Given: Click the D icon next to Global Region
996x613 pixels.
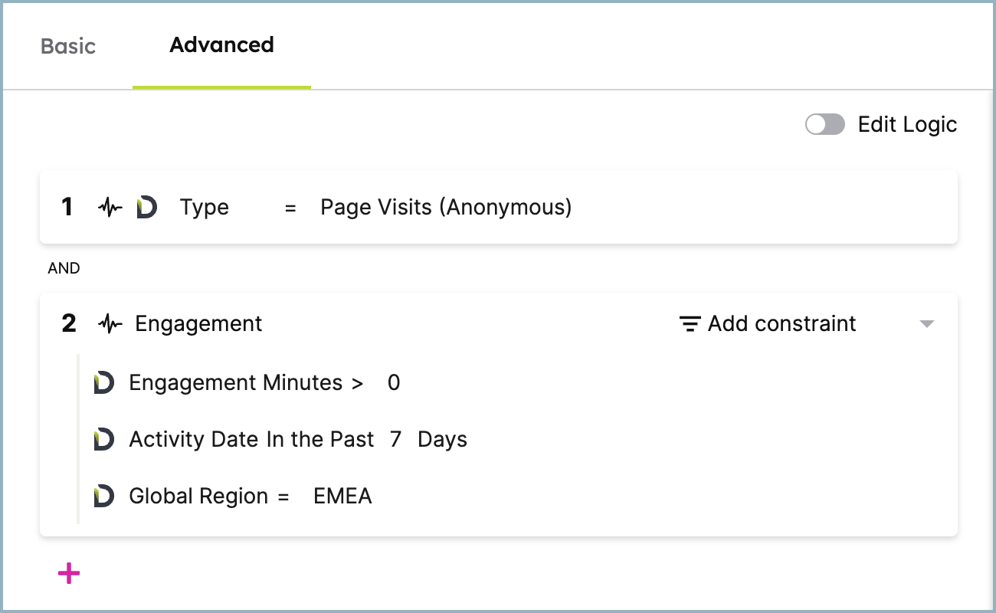Looking at the screenshot, I should click(x=103, y=496).
